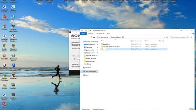Switch to the Вид ribbon tab
The width and height of the screenshot is (196, 110).
point(108,34)
